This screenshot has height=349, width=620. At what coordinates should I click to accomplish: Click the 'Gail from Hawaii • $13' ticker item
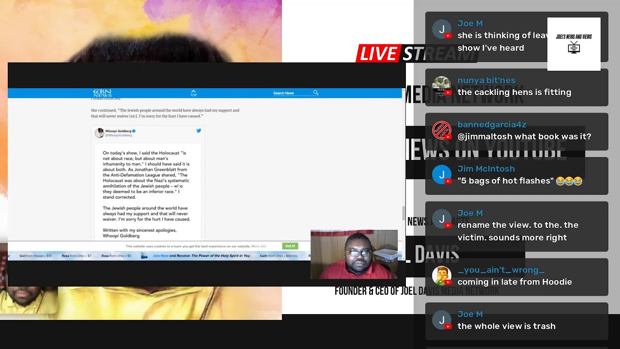click(x=35, y=255)
